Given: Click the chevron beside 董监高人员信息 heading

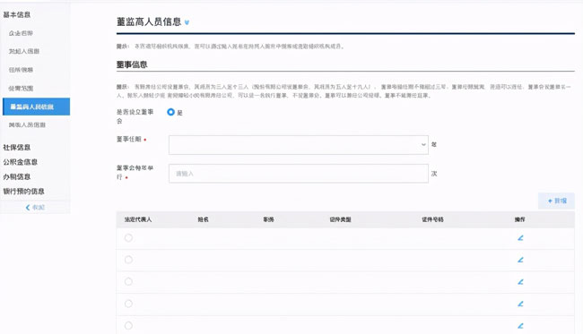Looking at the screenshot, I should 187,22.
